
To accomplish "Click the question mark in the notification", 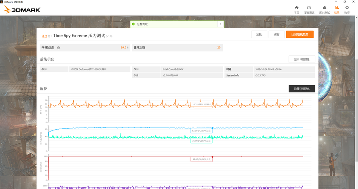I will [x=220, y=24].
